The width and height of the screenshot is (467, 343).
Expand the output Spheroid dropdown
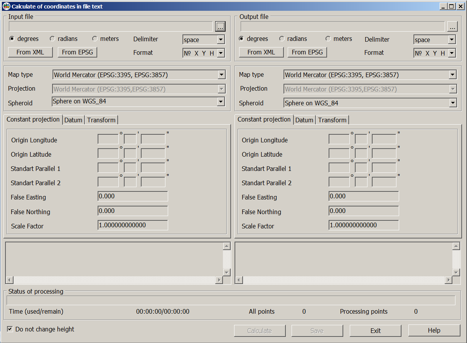(453, 103)
